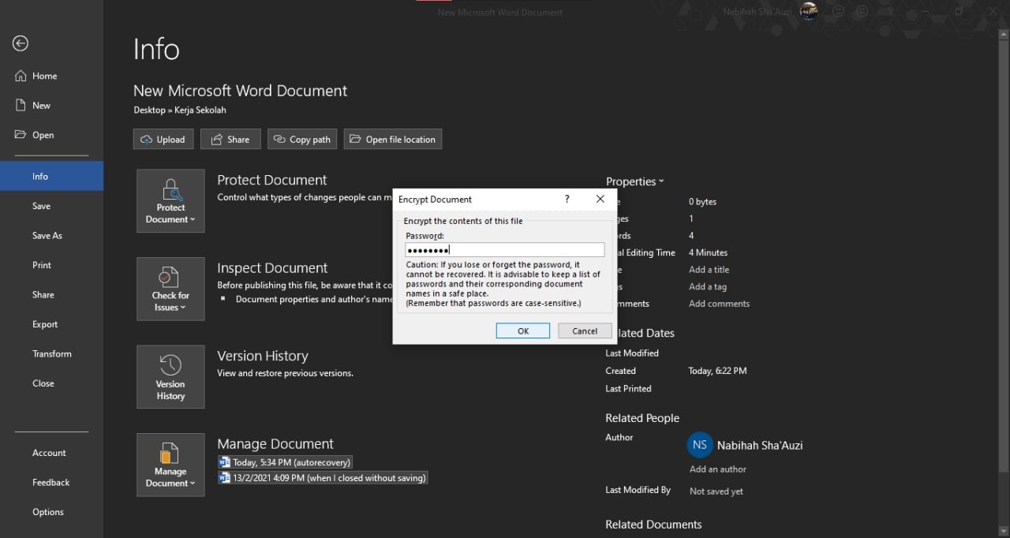Open the Protect Document dropdown
The width and height of the screenshot is (1010, 538).
tap(170, 201)
